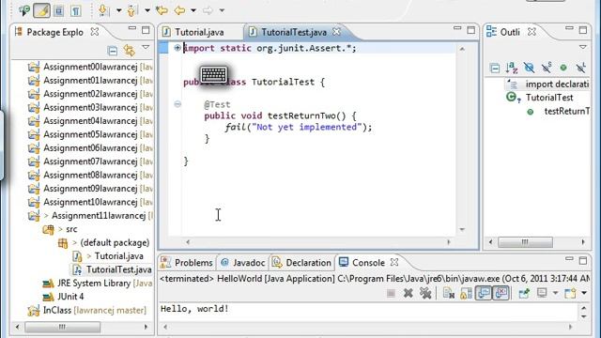Pin the Console with the pushpin icon
This screenshot has height=338, width=601.
click(524, 294)
